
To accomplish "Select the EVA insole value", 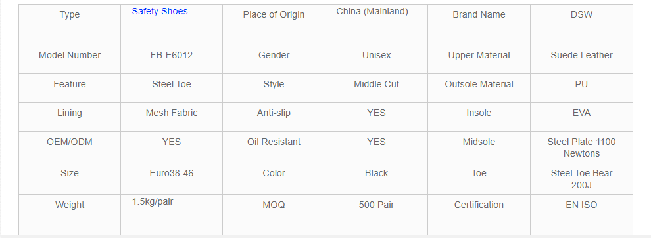I will [581, 113].
